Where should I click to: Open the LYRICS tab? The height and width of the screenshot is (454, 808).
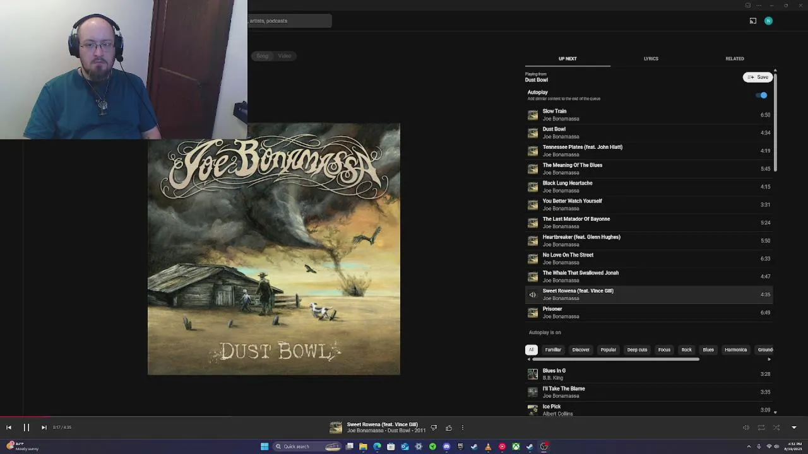click(x=651, y=59)
